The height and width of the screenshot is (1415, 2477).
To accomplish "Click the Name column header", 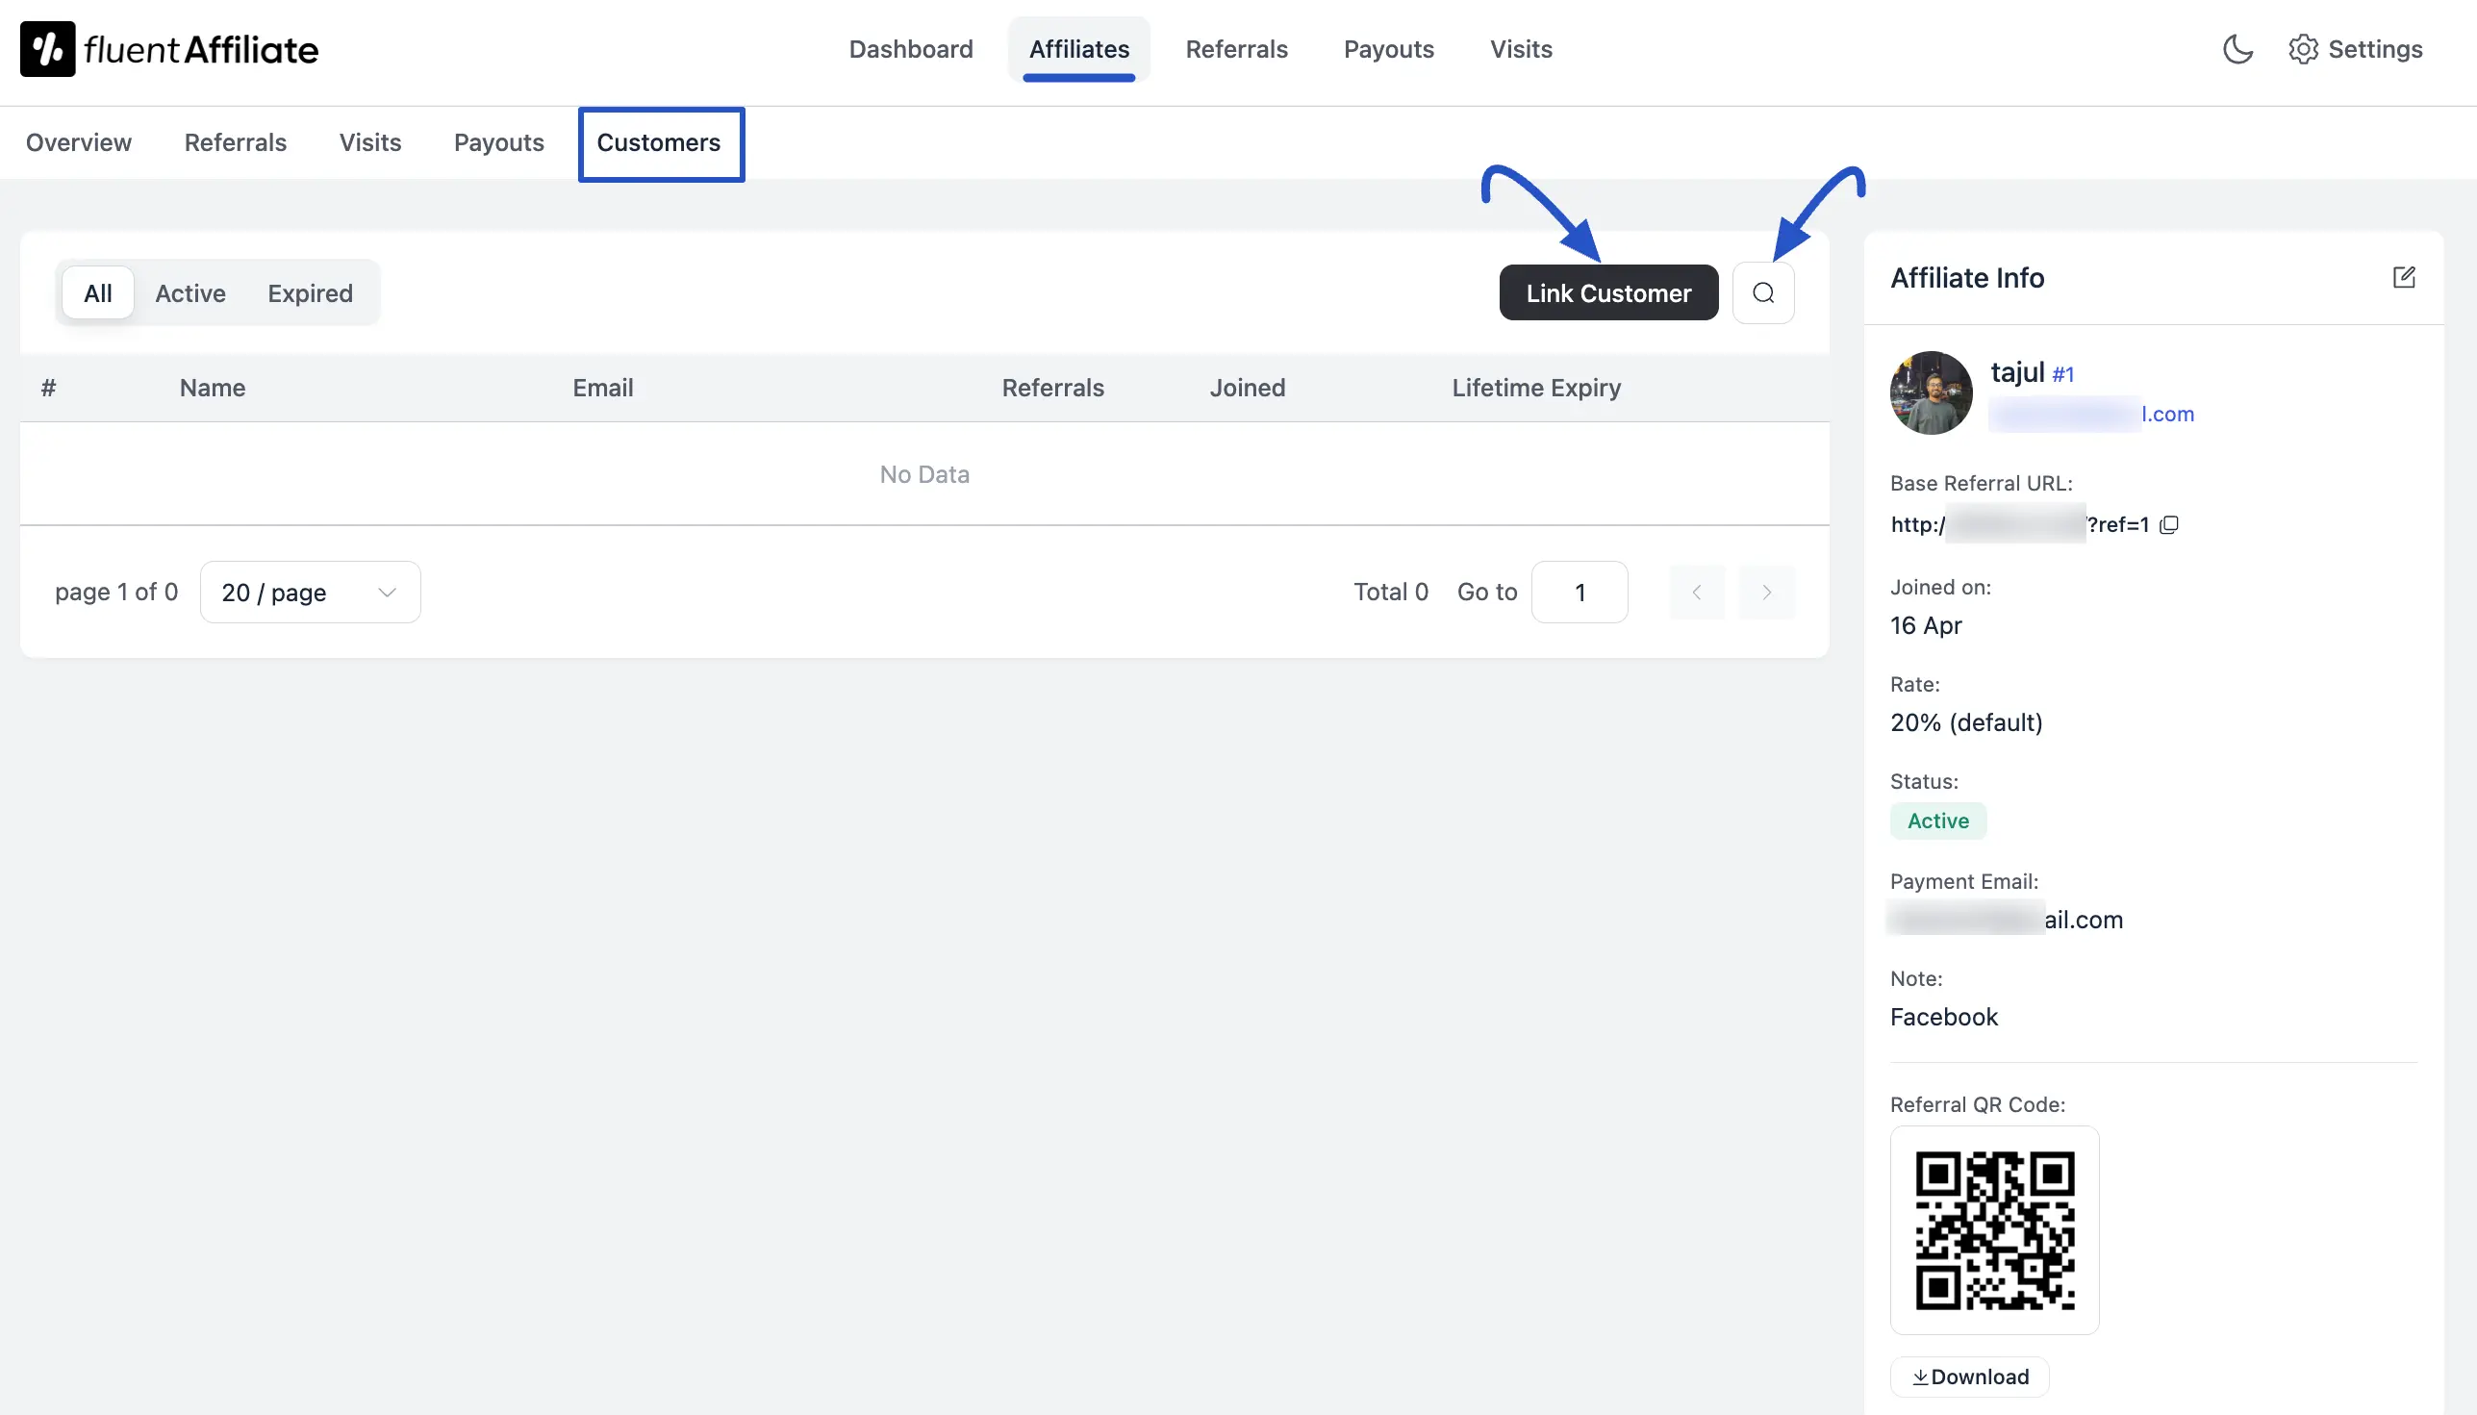I will coord(212,388).
